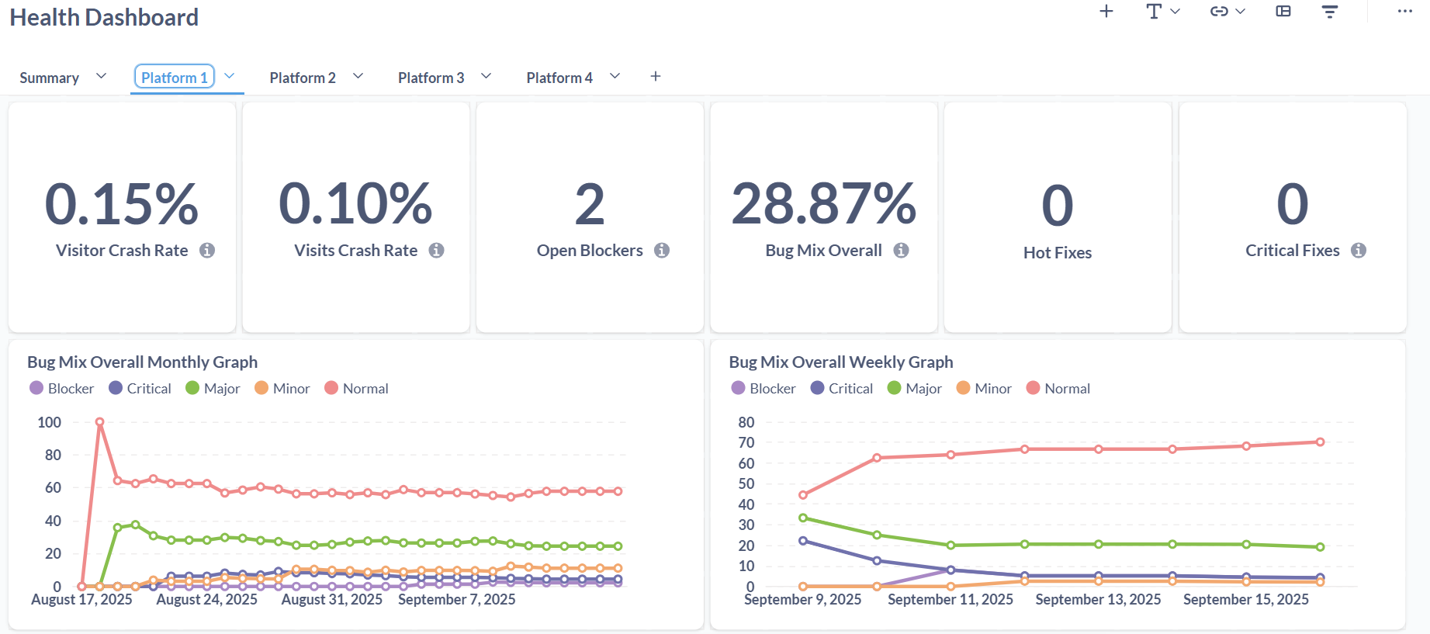Expand the dropdown arrow next to link icon
The height and width of the screenshot is (634, 1430).
pyautogui.click(x=1241, y=11)
